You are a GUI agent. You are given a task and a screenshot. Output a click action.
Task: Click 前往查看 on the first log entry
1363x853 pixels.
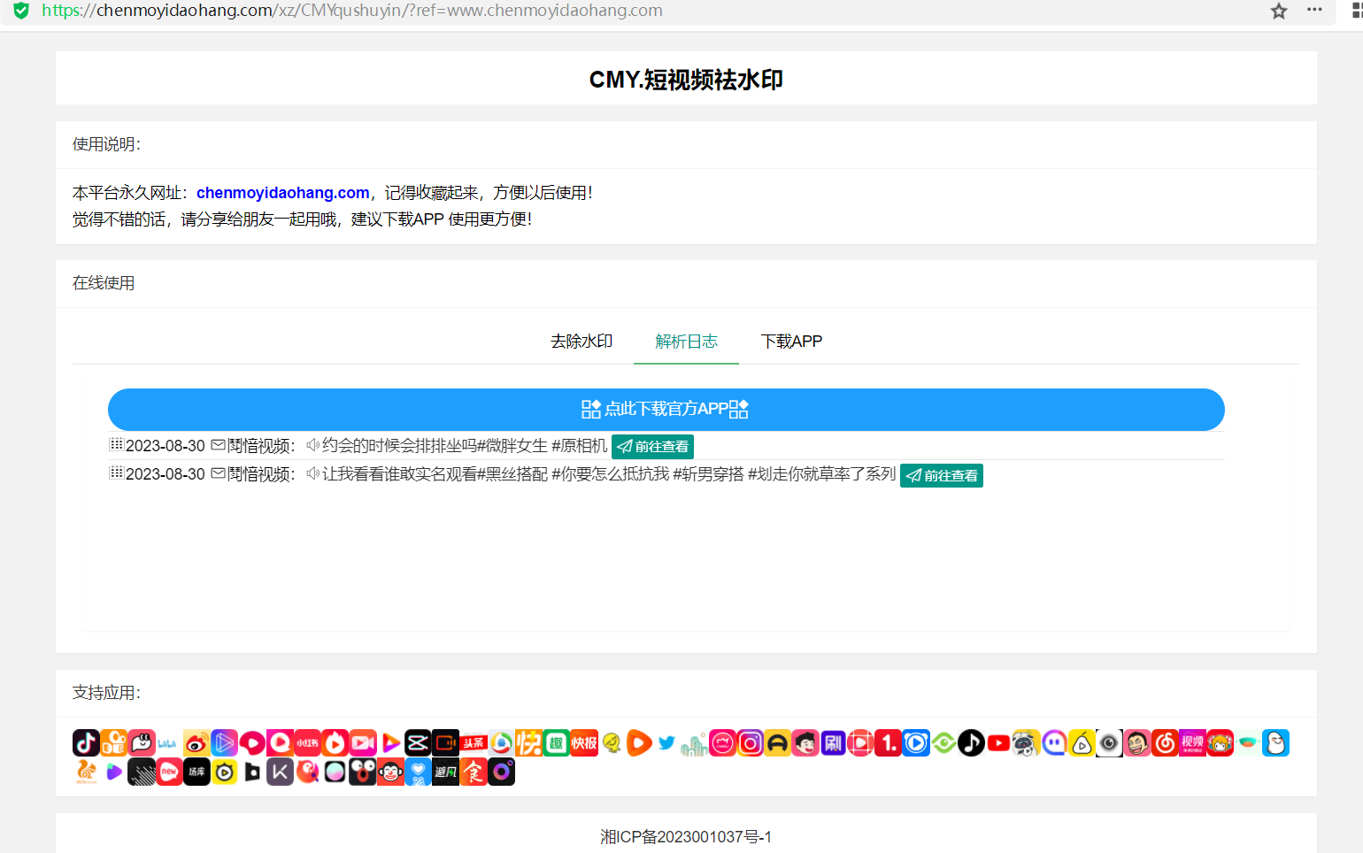click(653, 447)
